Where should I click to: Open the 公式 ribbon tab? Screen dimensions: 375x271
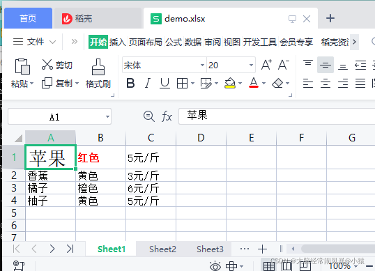tap(174, 42)
